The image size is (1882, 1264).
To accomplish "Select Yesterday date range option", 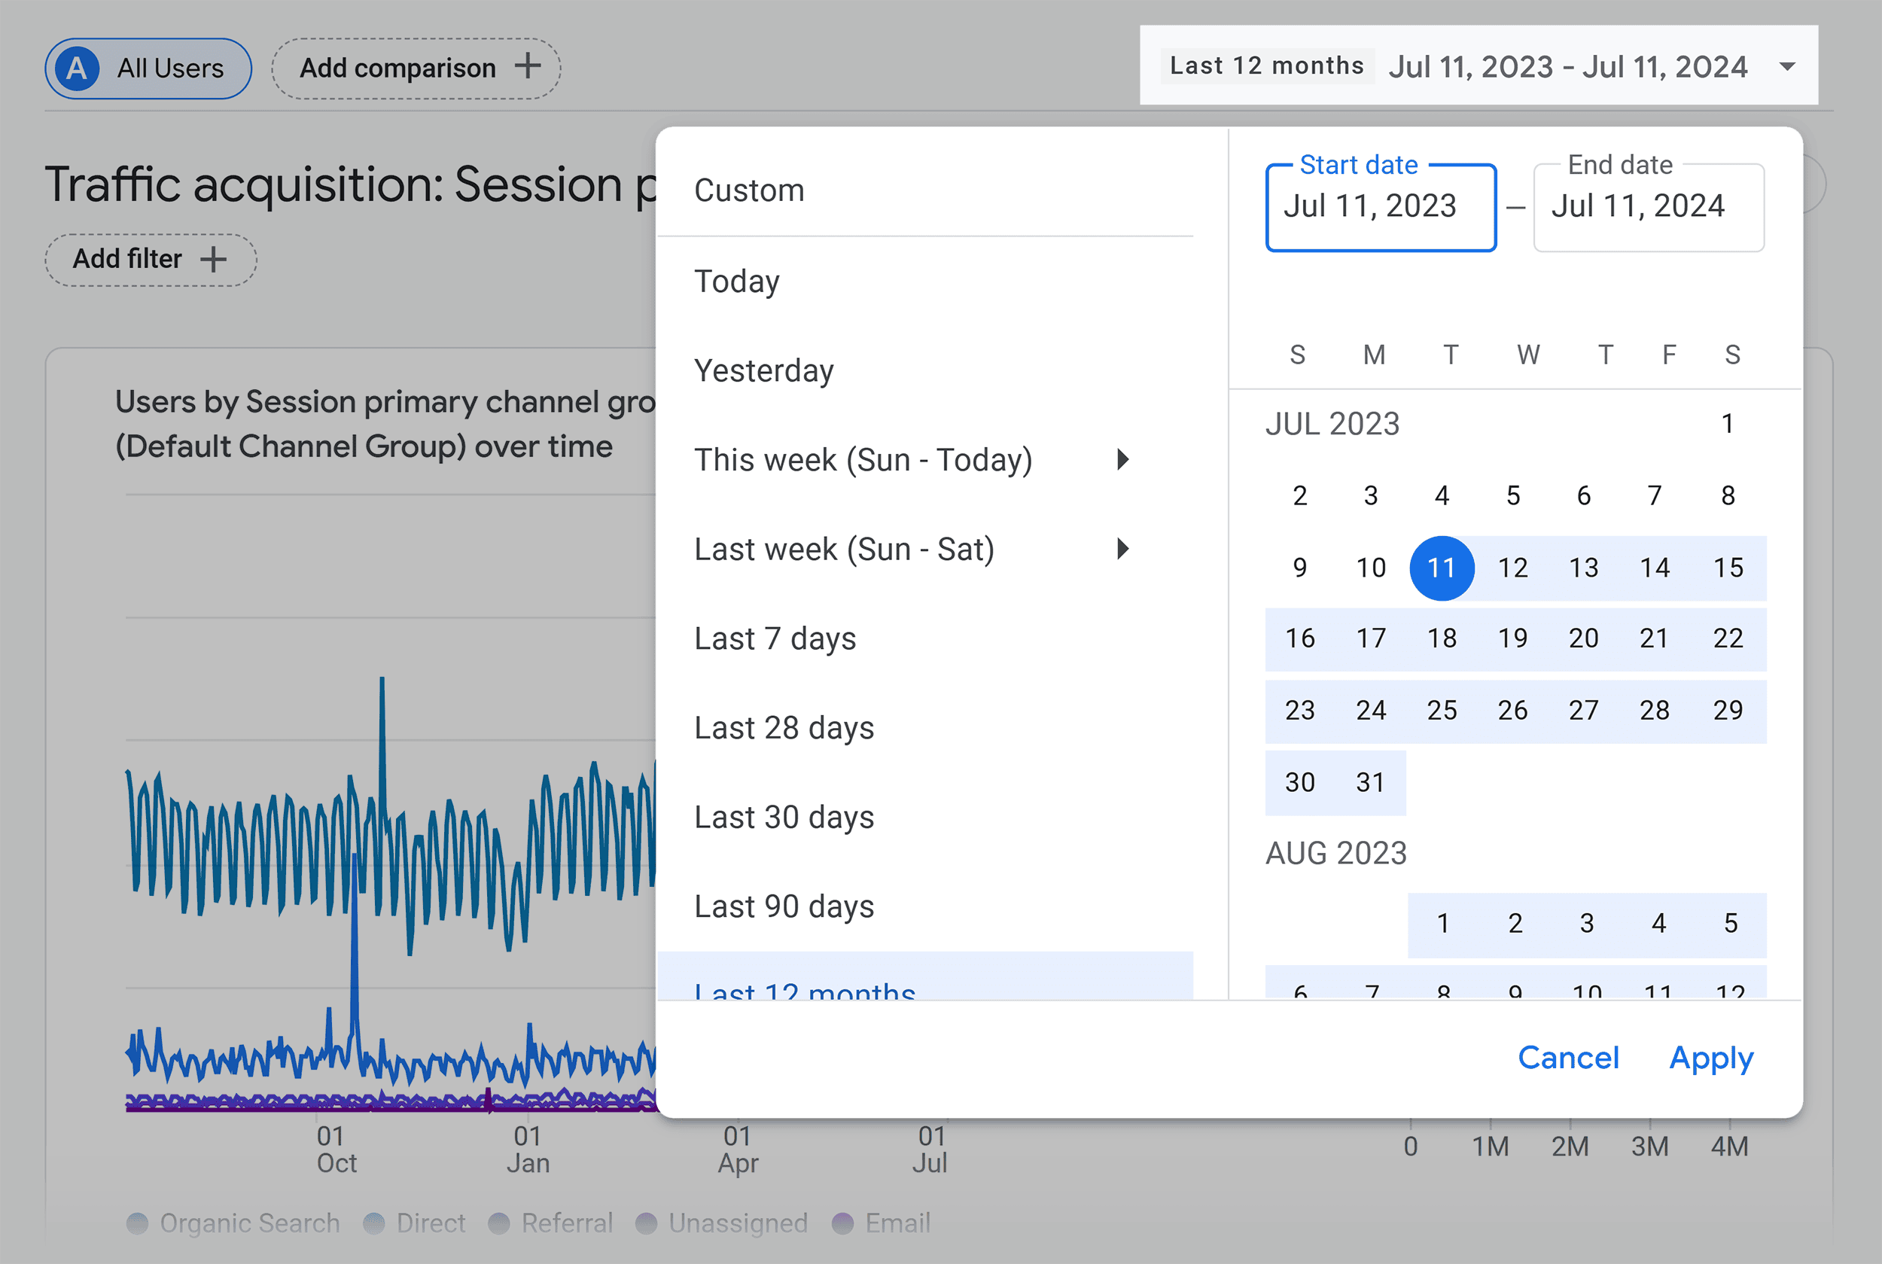I will (x=763, y=370).
